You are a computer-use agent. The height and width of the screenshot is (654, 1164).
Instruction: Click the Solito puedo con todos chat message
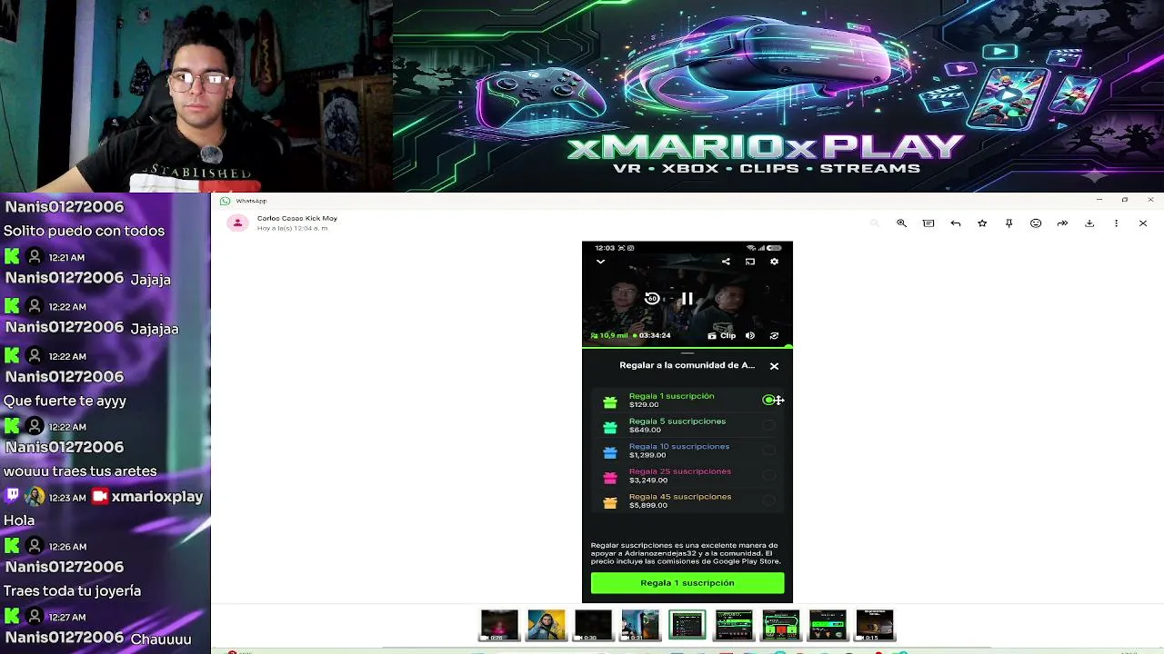(x=85, y=231)
